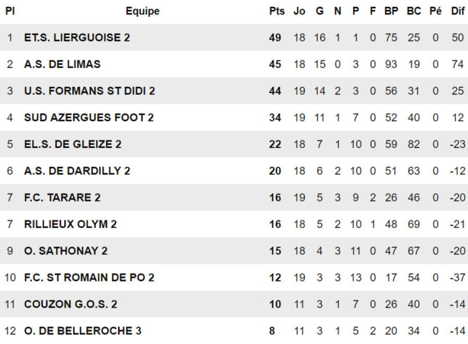This screenshot has width=468, height=344.
Task: Click the RILLIEUX OLYM 2 team name
Action: pos(70,224)
